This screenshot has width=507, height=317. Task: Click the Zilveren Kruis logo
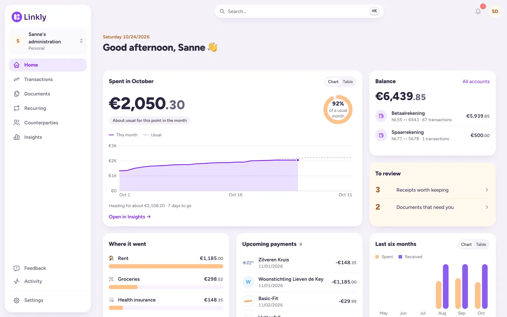(x=248, y=263)
